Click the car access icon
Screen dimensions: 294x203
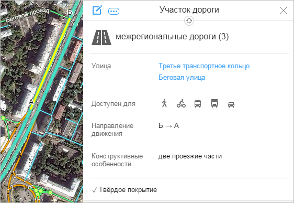coord(231,104)
